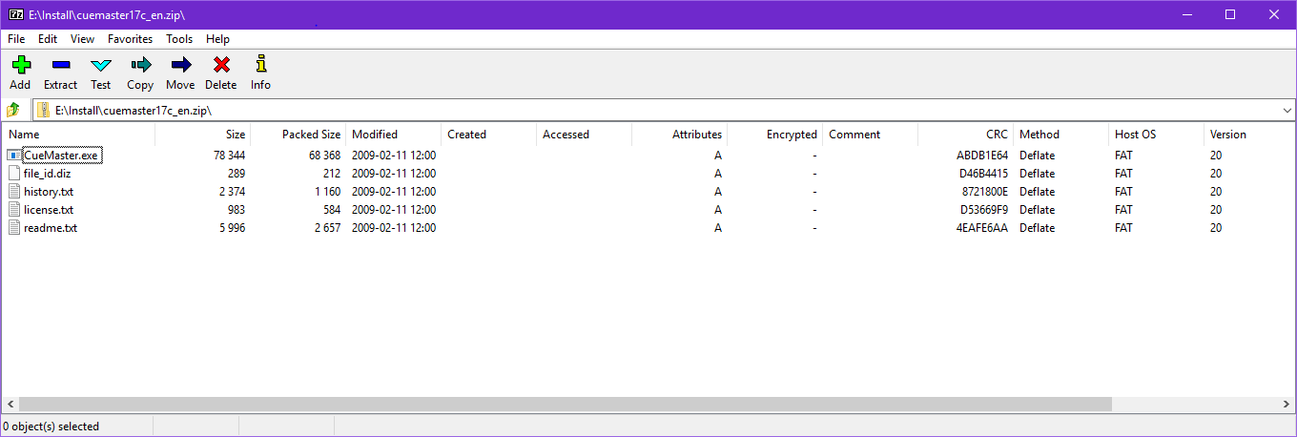Select the history.txt file icon
Image resolution: width=1297 pixels, height=437 pixels.
[13, 192]
